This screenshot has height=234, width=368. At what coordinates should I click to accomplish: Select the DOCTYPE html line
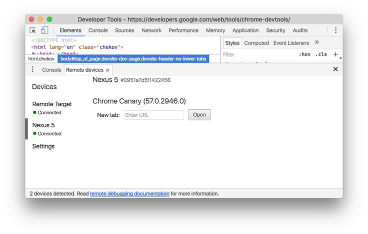[53, 40]
